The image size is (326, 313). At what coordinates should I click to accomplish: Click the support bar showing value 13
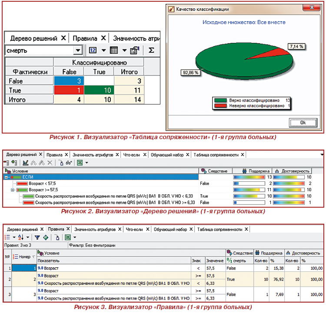click(249, 177)
